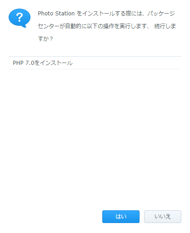
Task: Click the separator line below PHP row
Action: point(95,69)
